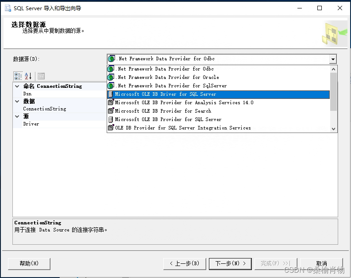Click database icon beside OLE DB Provider for SQL Server
The height and width of the screenshot is (278, 351).
point(111,119)
